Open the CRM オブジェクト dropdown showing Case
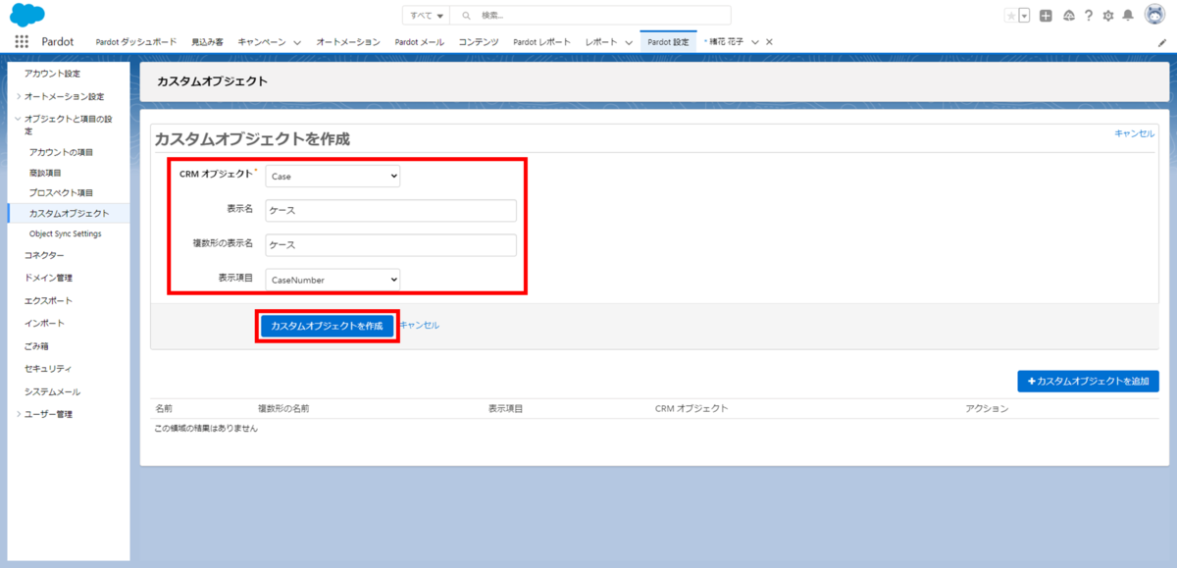1177x568 pixels. [x=333, y=176]
